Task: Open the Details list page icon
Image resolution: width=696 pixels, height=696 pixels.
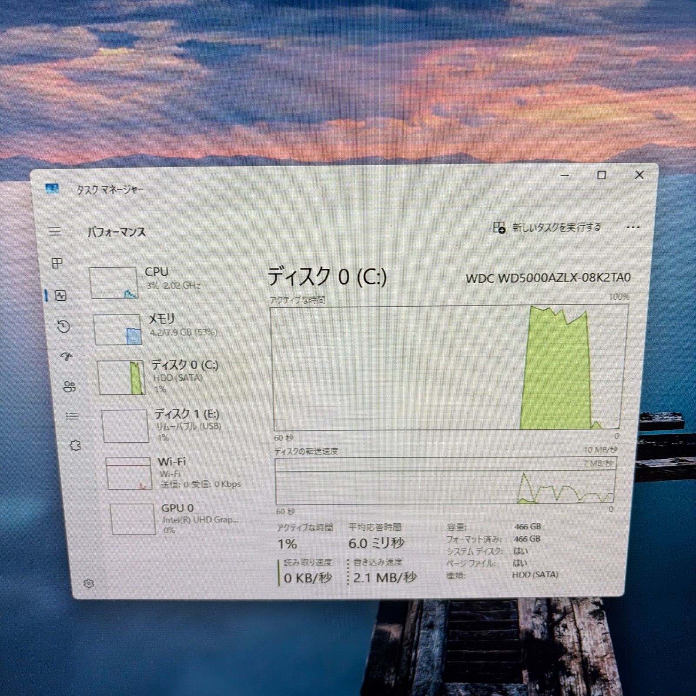Action: click(x=72, y=416)
